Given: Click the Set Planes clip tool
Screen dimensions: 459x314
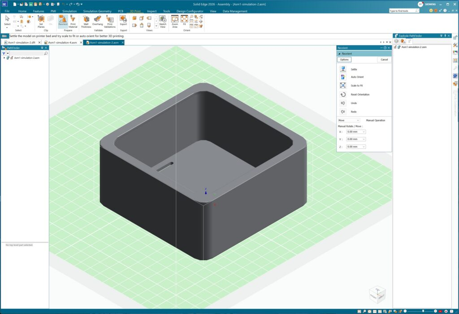Looking at the screenshot, I should (x=41, y=21).
